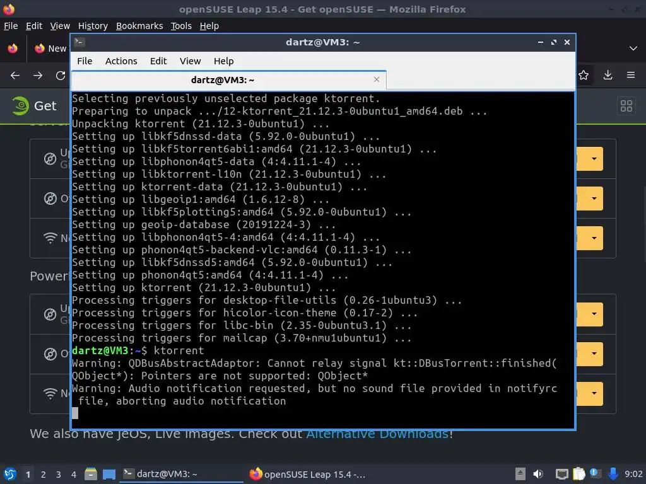Click the terminal cursor block on the last line

click(75, 413)
